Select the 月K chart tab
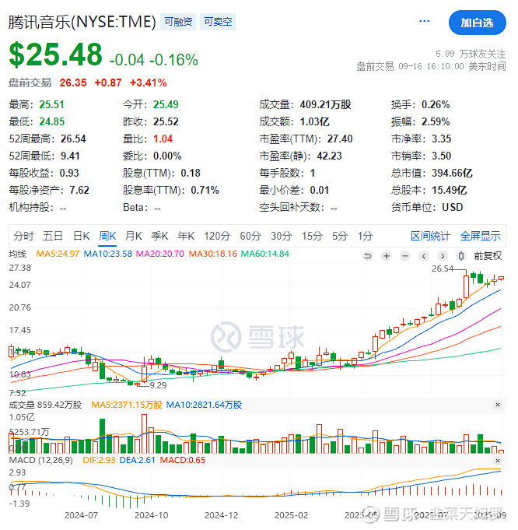Image resolution: width=518 pixels, height=530 pixels. pos(134,236)
